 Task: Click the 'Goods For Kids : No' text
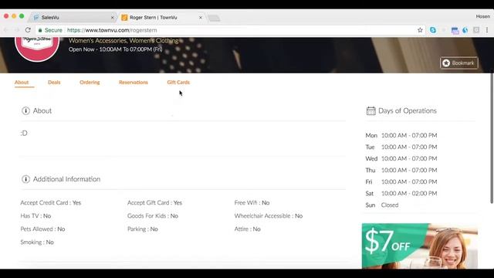[153, 216]
